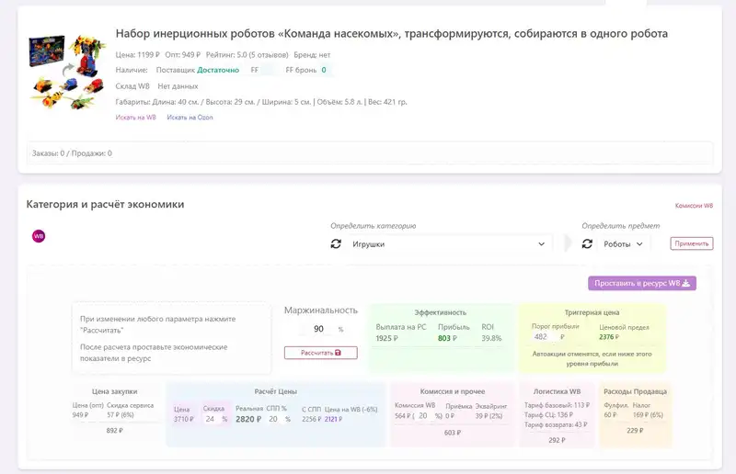Click the Расходы Продавца total 229 ₽
Viewport: 736px width, 474px height.
pyautogui.click(x=635, y=430)
